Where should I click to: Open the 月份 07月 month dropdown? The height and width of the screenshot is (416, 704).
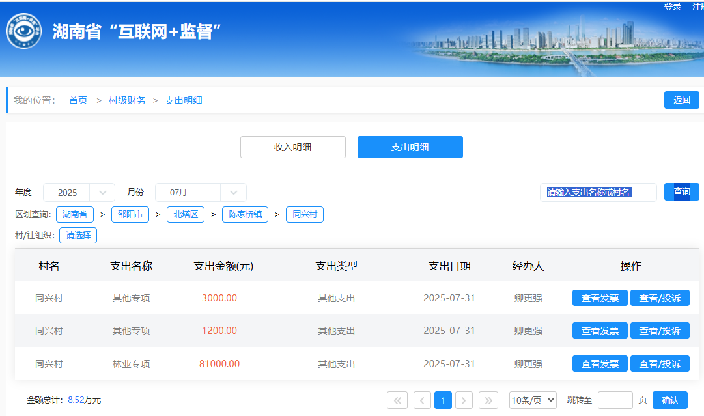coord(201,193)
